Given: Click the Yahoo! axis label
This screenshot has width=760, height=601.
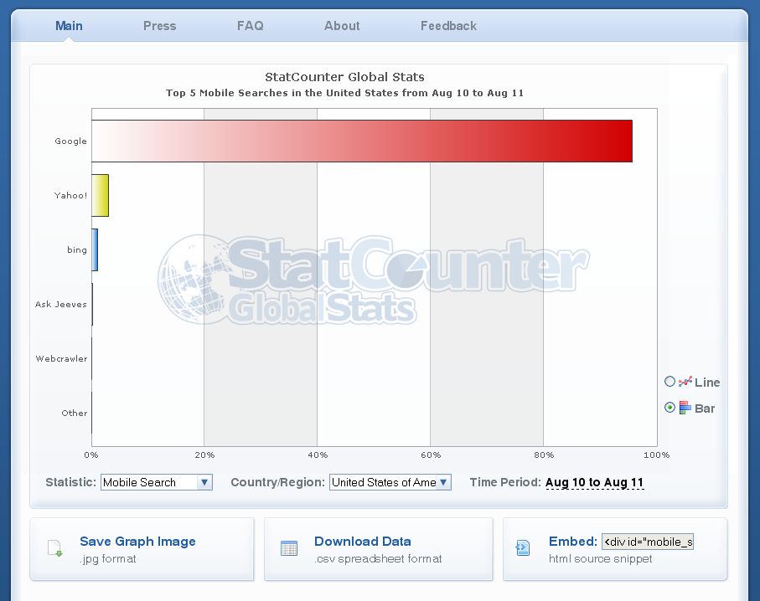Looking at the screenshot, I should click(70, 195).
